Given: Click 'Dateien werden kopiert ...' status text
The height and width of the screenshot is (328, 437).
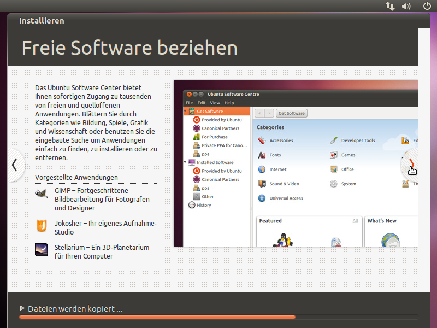Looking at the screenshot, I should pyautogui.click(x=75, y=309).
